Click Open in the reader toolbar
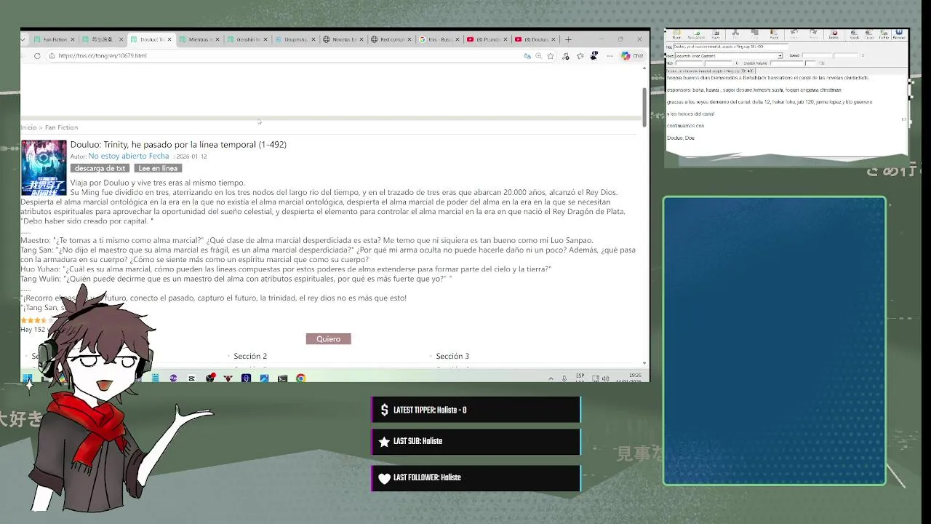Image resolution: width=931 pixels, height=524 pixels. tap(676, 34)
